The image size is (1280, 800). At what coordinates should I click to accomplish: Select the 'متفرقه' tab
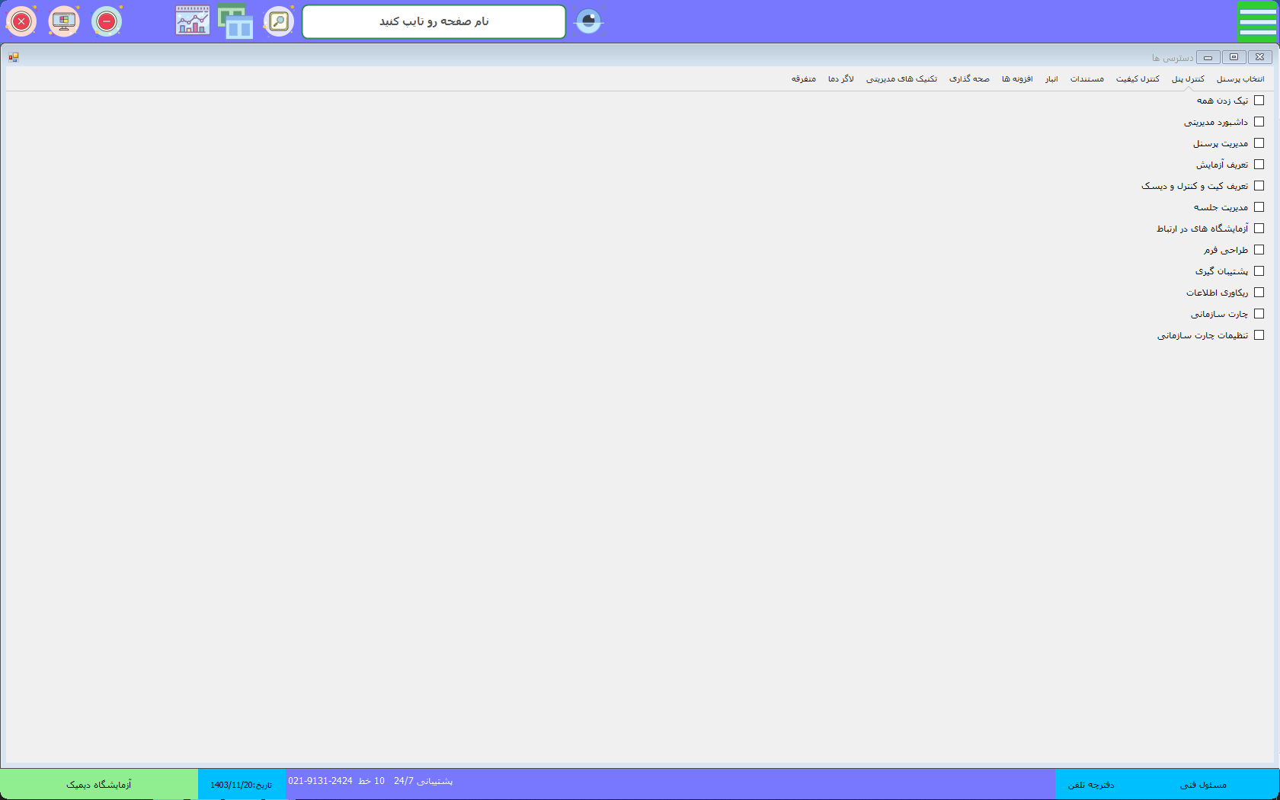tap(804, 79)
